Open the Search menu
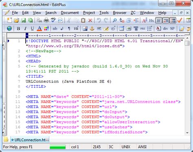 tap(51, 13)
